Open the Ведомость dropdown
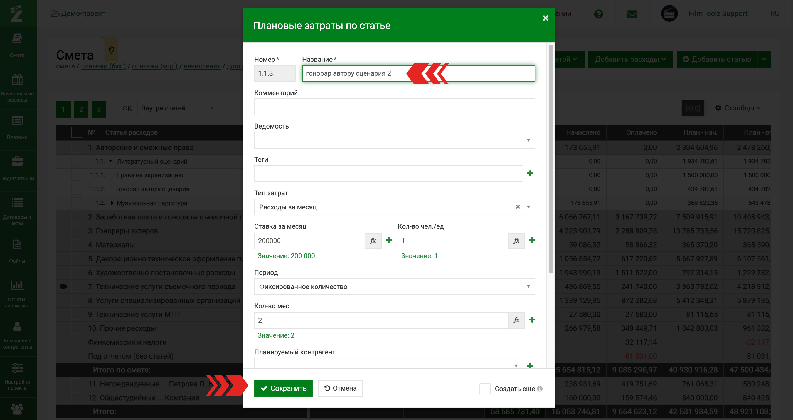The width and height of the screenshot is (793, 420). click(394, 140)
